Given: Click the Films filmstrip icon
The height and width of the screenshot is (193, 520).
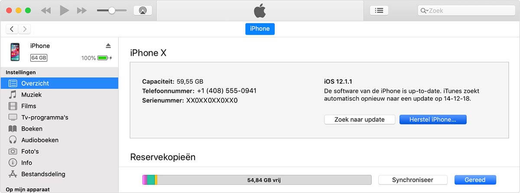Looking at the screenshot, I should pyautogui.click(x=13, y=106).
